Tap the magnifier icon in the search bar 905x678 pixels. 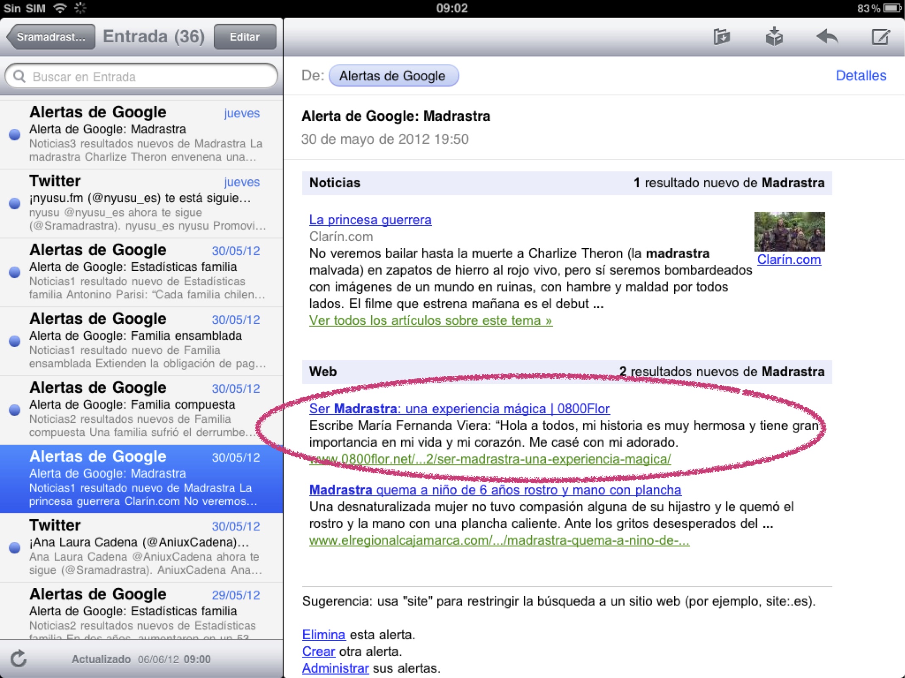(x=20, y=76)
